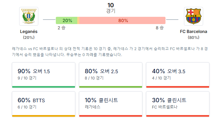The image size is (219, 121).
Task: Click the (80%) text under FC Barcelona
Action: click(x=194, y=38)
